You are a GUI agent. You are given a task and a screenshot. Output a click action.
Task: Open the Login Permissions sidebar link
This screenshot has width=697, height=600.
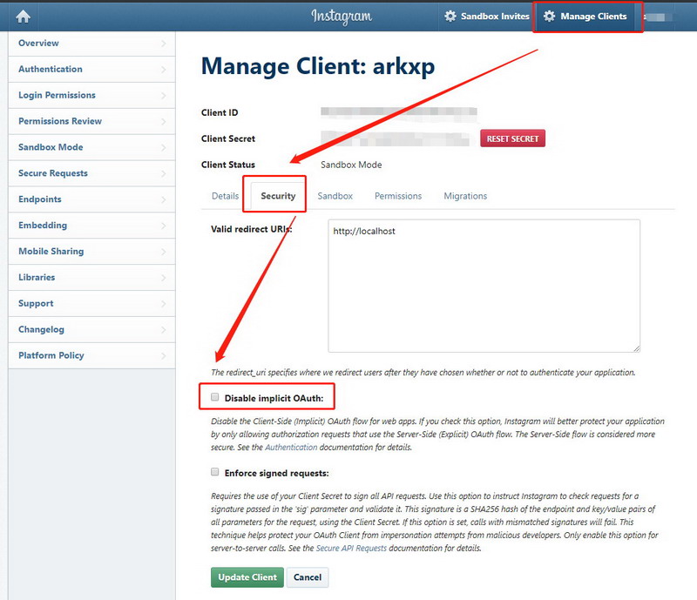[92, 95]
